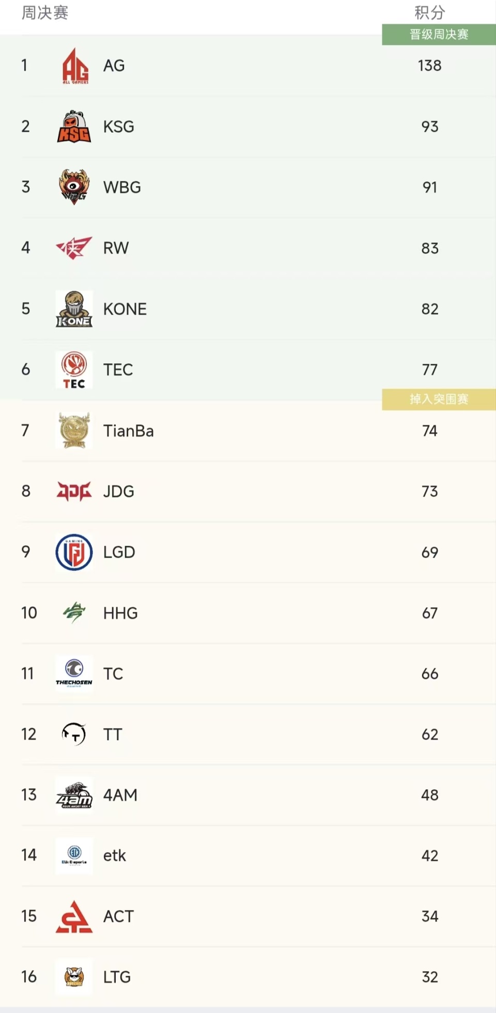Click the LGD circular logo
This screenshot has height=1013, width=496.
(74, 552)
